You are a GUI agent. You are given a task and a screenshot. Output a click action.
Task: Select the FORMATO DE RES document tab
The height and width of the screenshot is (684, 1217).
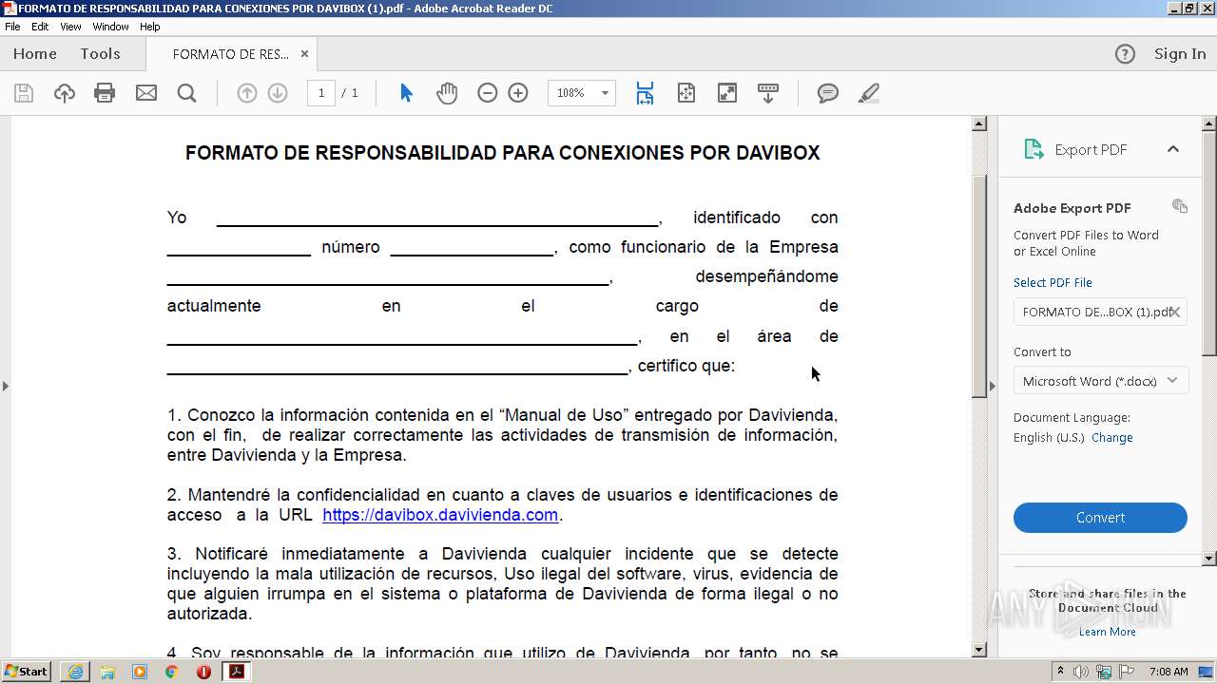[231, 54]
